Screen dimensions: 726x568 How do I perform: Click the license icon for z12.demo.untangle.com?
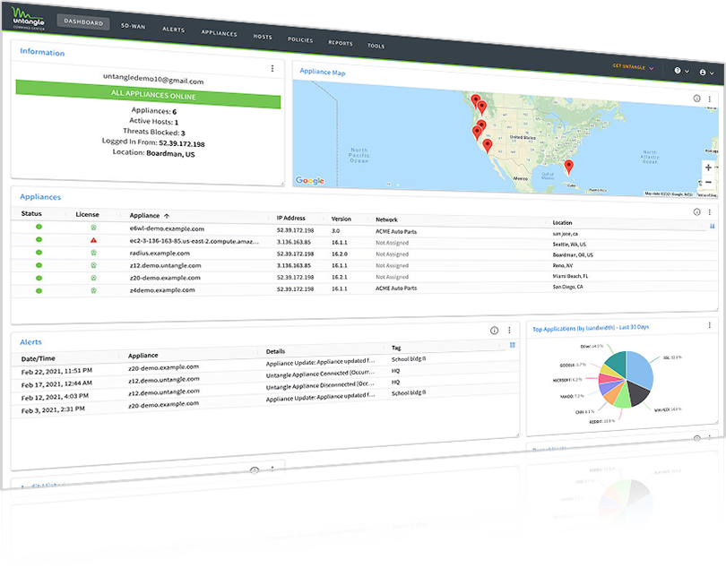[93, 265]
